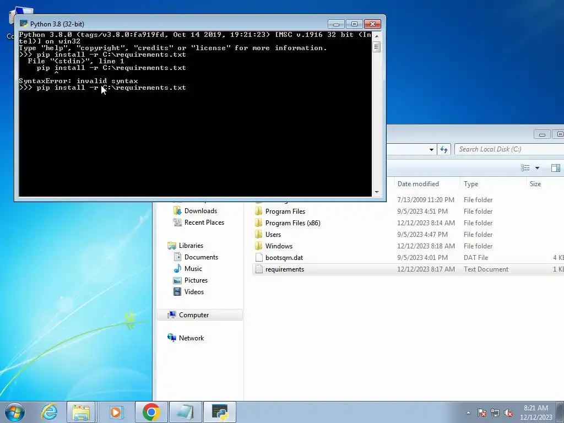Viewport: 564px width, 423px height.
Task: Select the bootsqm.dat file
Action: 284,258
